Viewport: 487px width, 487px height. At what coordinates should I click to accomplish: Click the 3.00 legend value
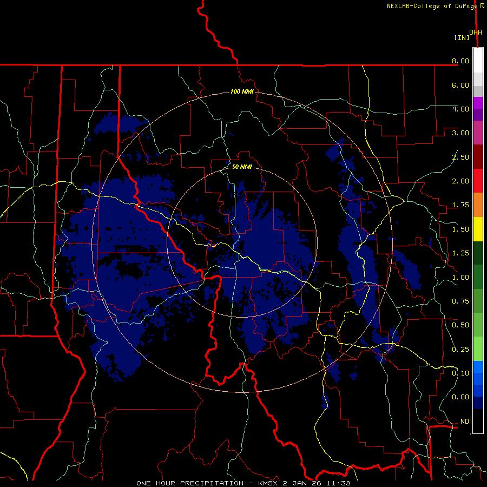pyautogui.click(x=460, y=133)
